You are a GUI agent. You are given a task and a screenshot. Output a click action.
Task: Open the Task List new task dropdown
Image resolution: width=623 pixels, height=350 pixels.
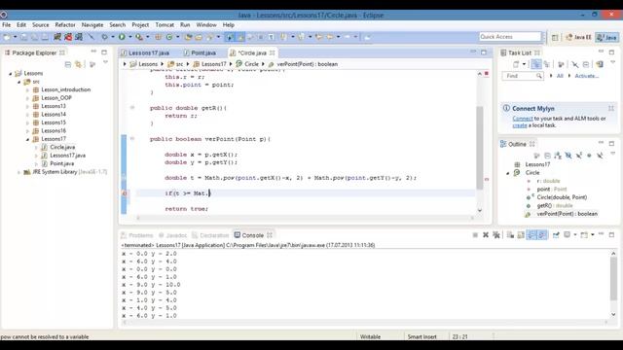[524, 64]
